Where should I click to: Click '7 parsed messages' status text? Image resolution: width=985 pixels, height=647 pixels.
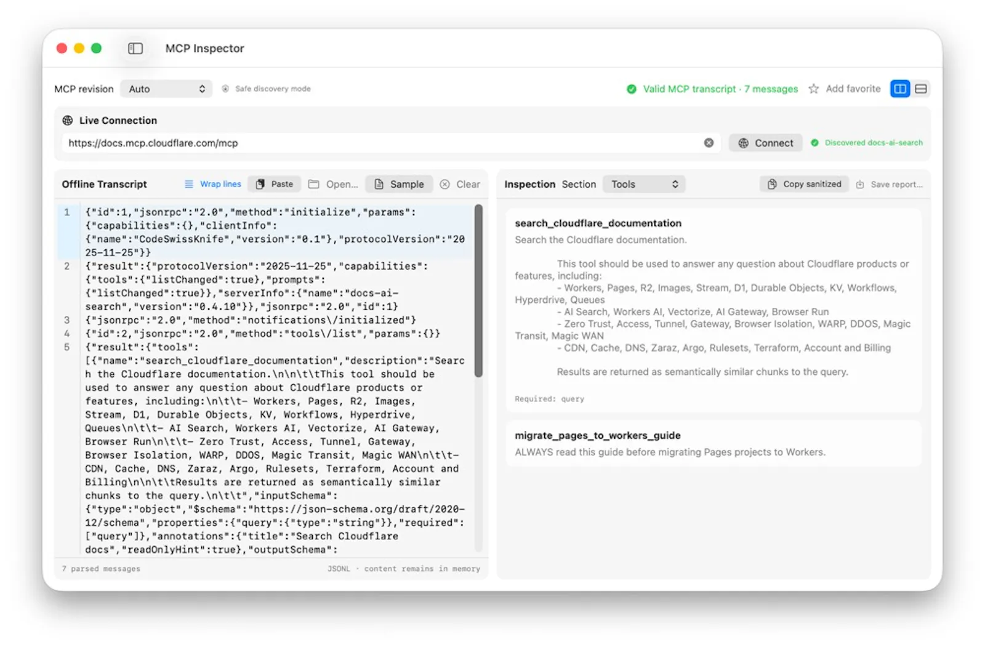click(x=101, y=569)
